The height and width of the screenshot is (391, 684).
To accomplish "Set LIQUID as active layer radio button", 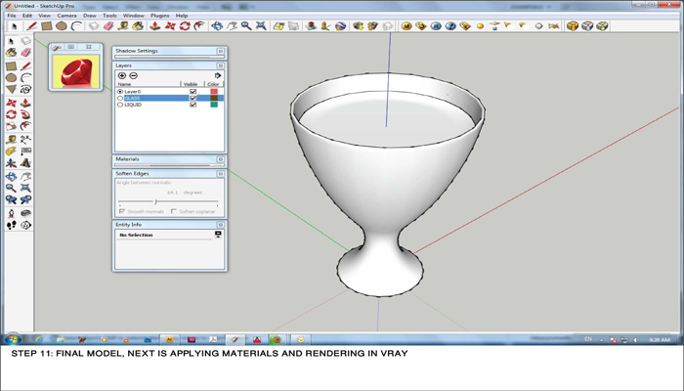I will pos(120,105).
